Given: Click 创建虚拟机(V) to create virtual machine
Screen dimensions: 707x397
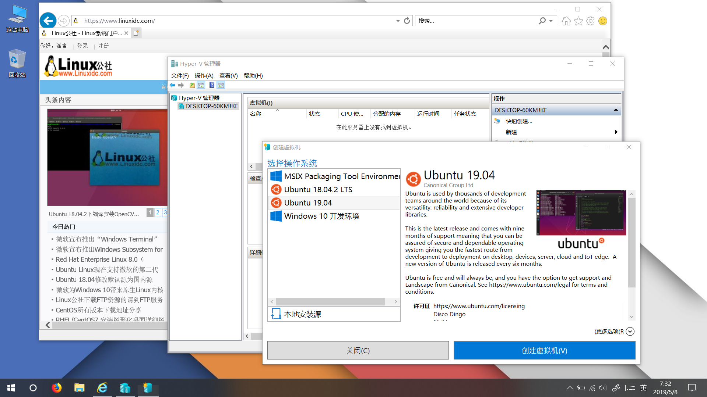Looking at the screenshot, I should [544, 350].
